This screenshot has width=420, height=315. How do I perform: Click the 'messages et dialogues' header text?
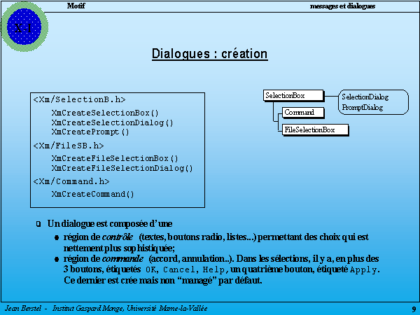pos(343,6)
